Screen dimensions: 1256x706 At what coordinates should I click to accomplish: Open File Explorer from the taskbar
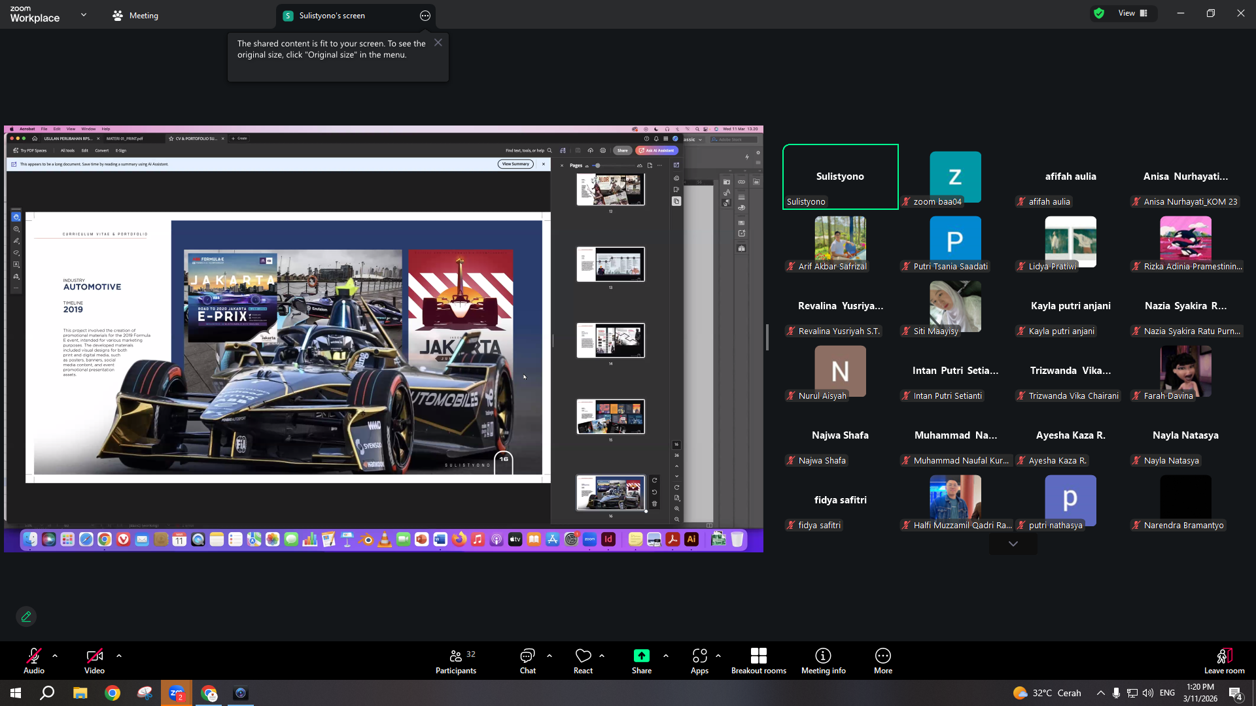80,693
